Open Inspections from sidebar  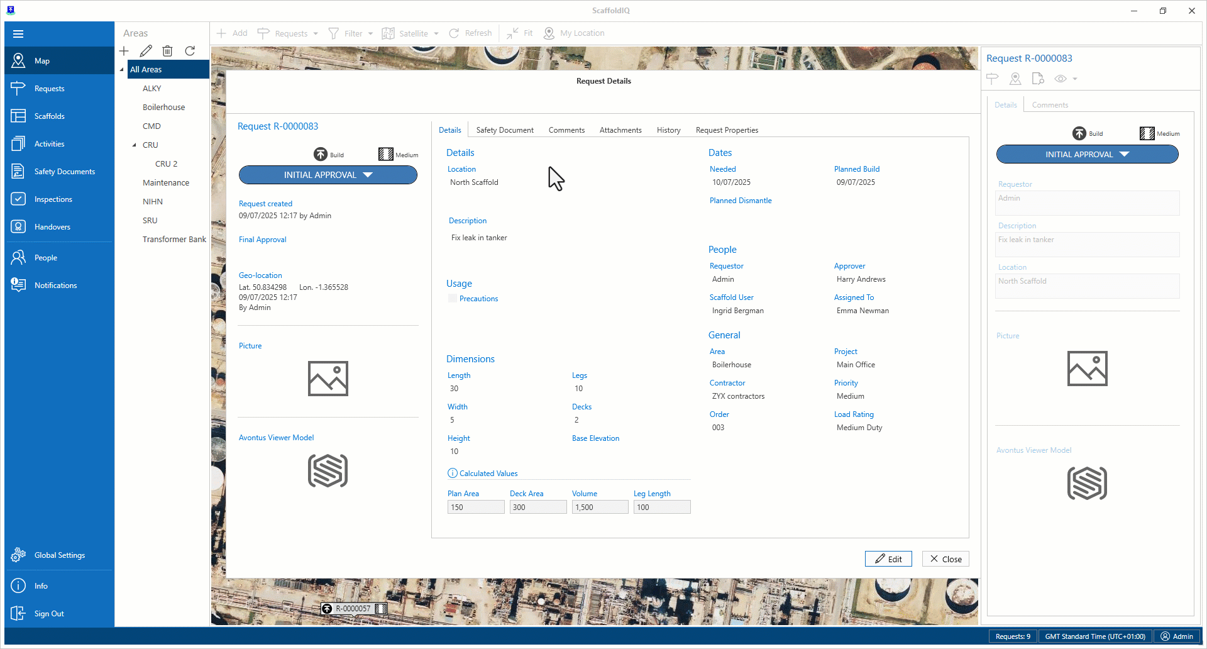53,199
